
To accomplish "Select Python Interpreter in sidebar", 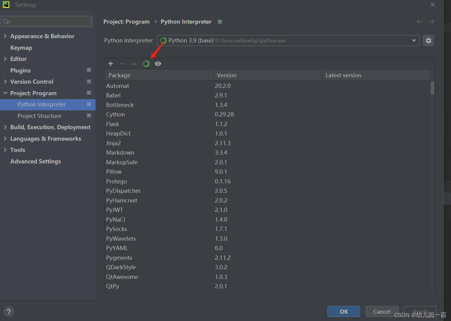I will (x=48, y=105).
